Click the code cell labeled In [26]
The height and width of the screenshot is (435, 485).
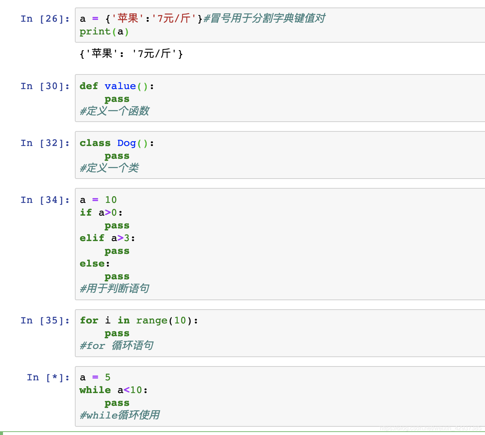click(280, 25)
